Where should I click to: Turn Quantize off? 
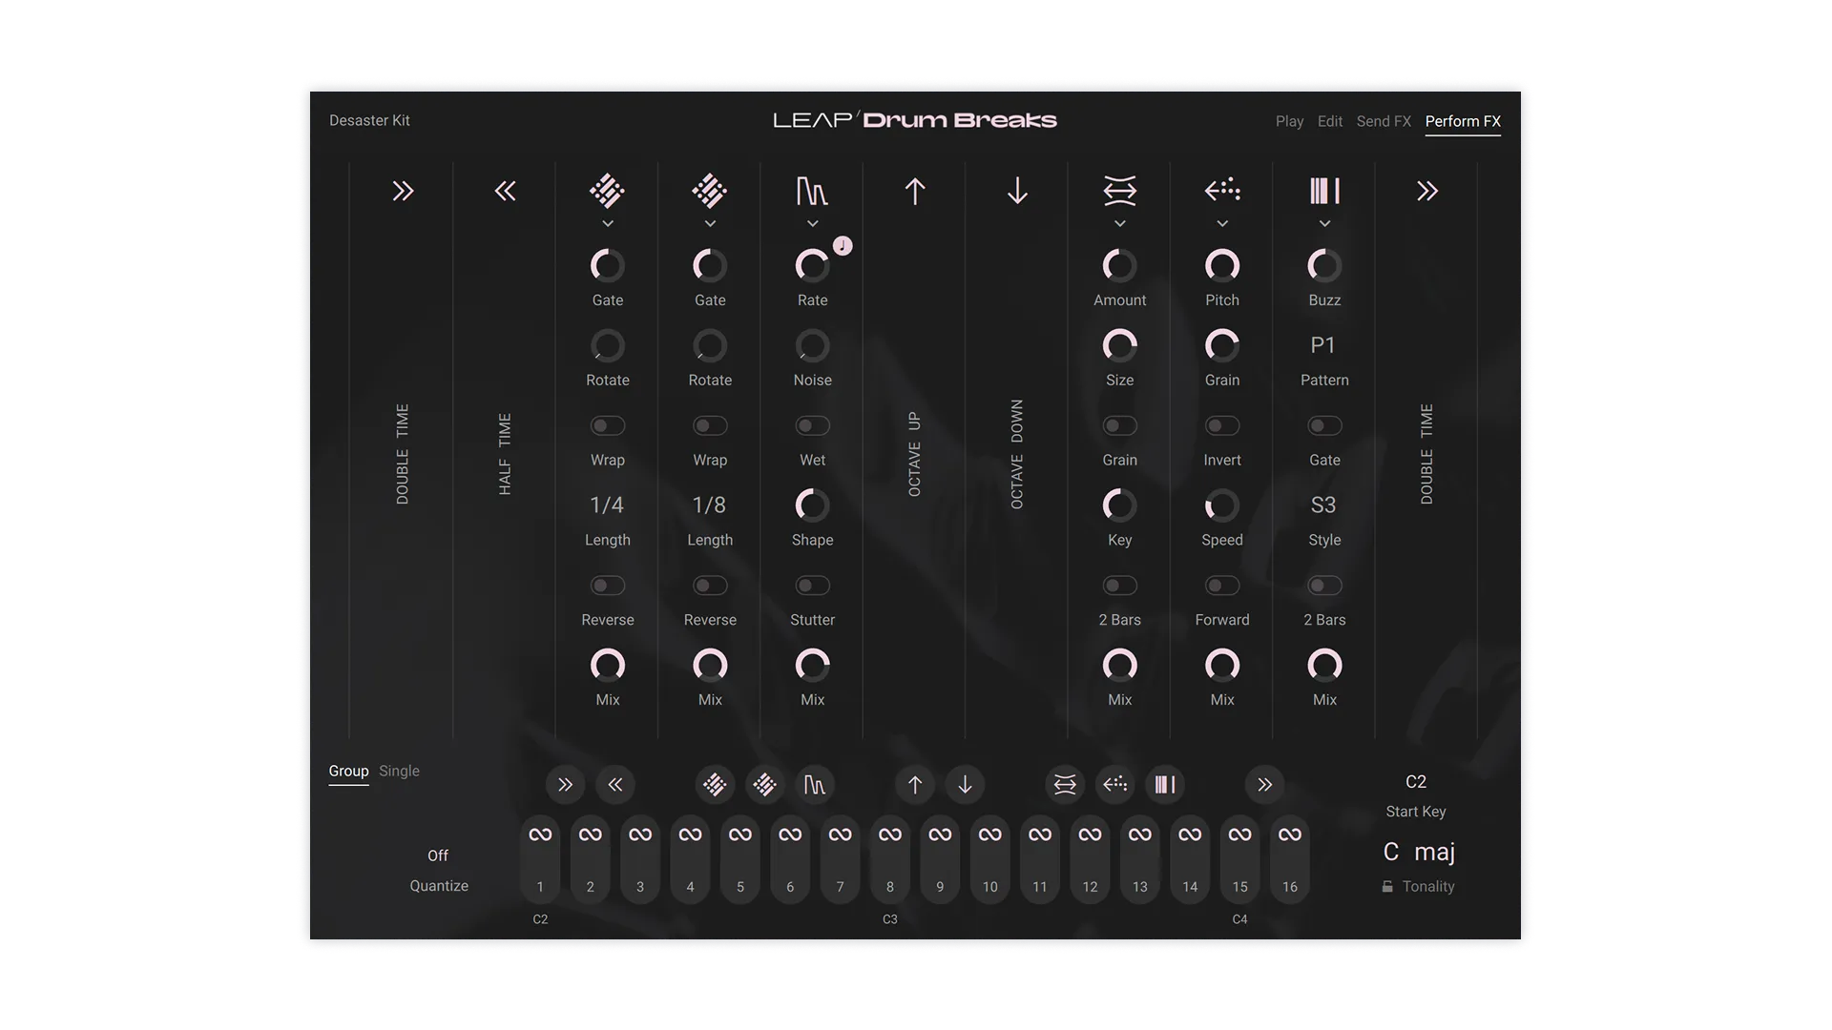[438, 855]
